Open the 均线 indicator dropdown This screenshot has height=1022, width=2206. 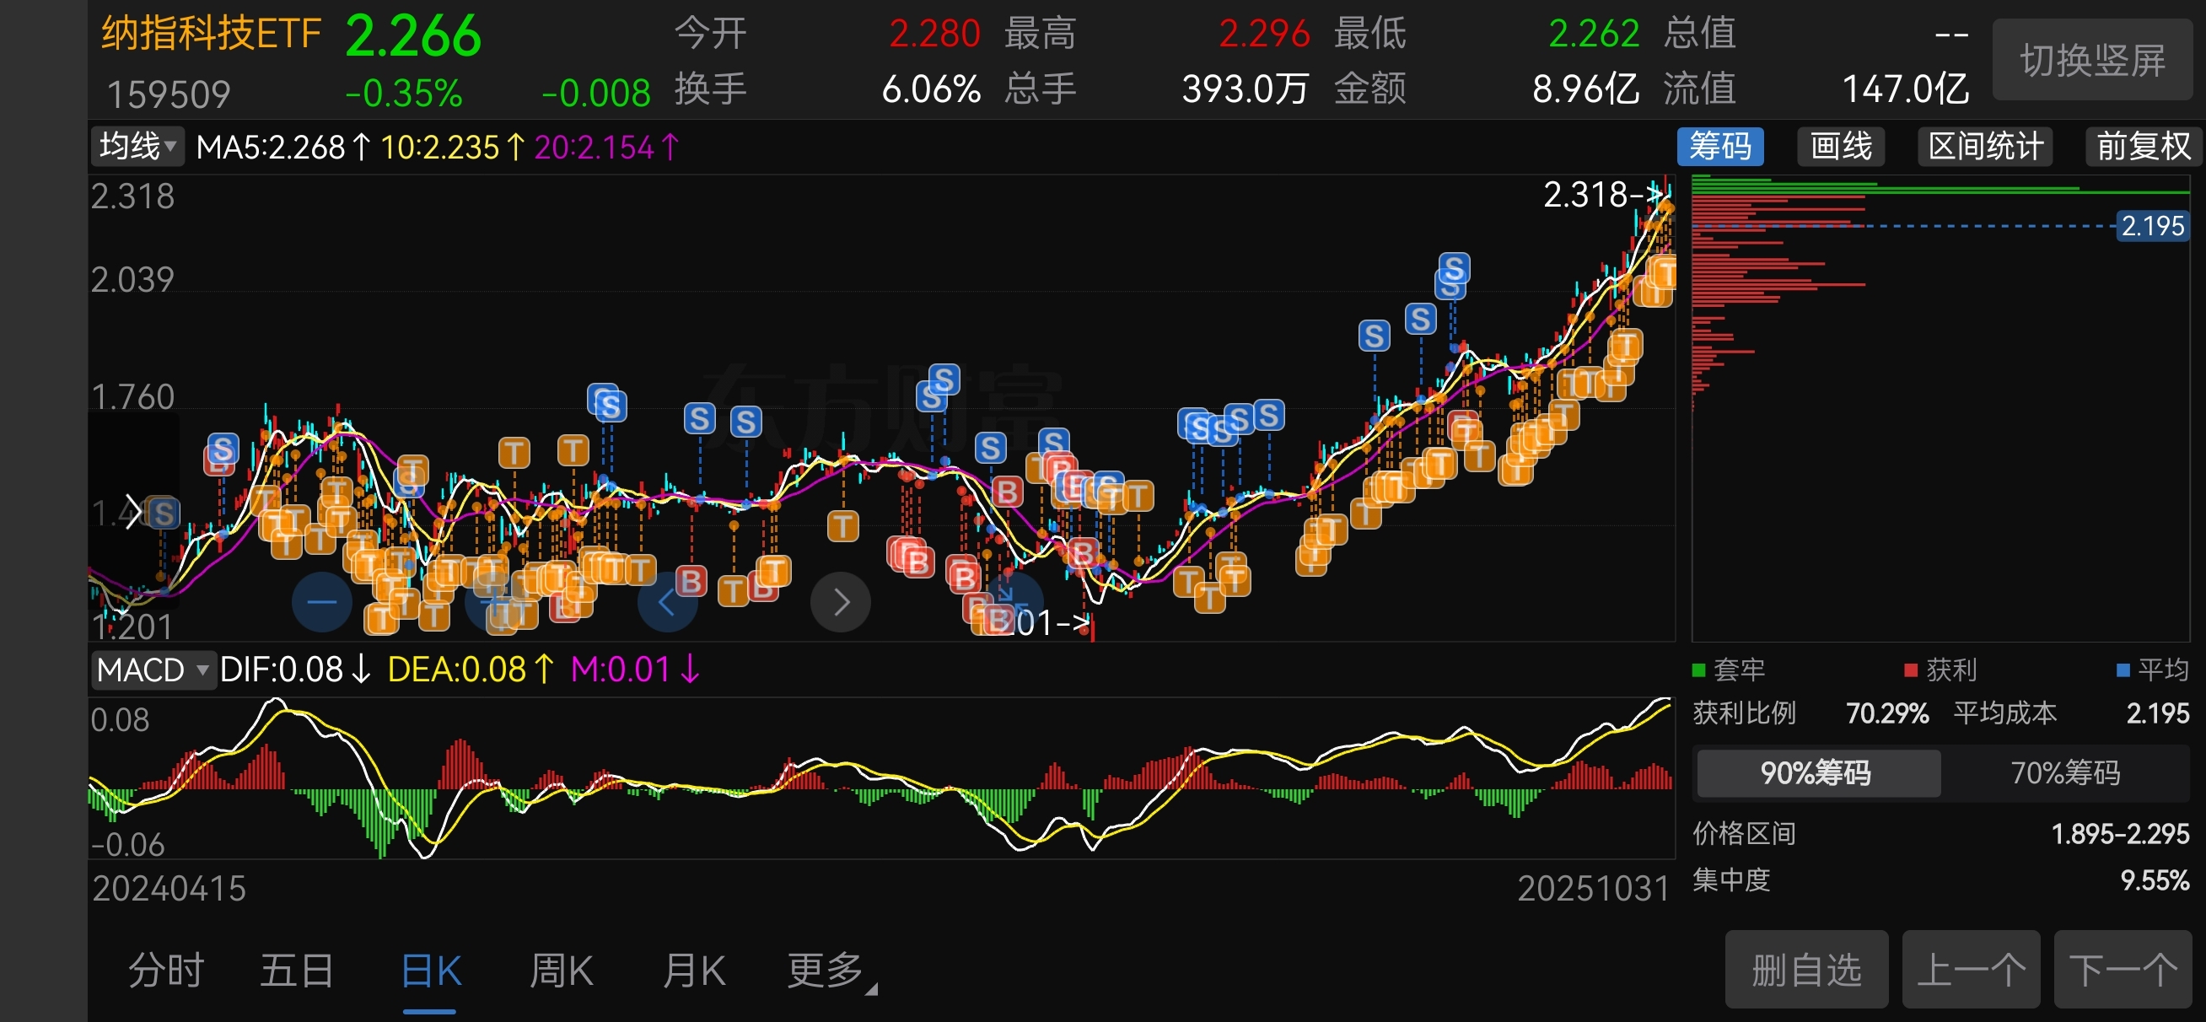coord(137,147)
